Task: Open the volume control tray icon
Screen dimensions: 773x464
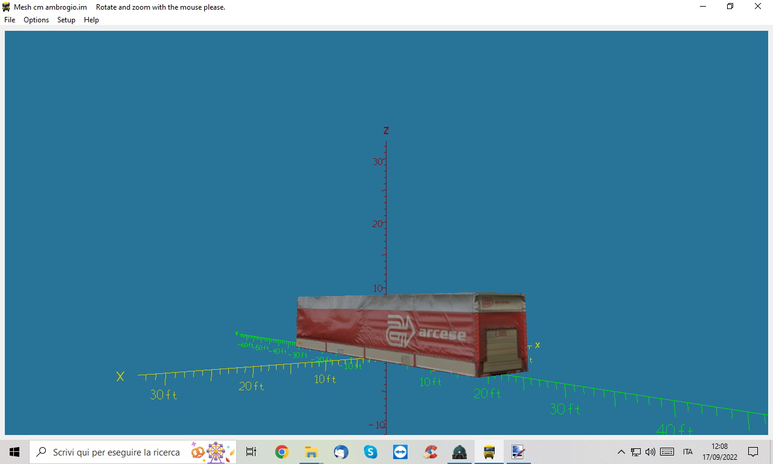Action: (650, 452)
